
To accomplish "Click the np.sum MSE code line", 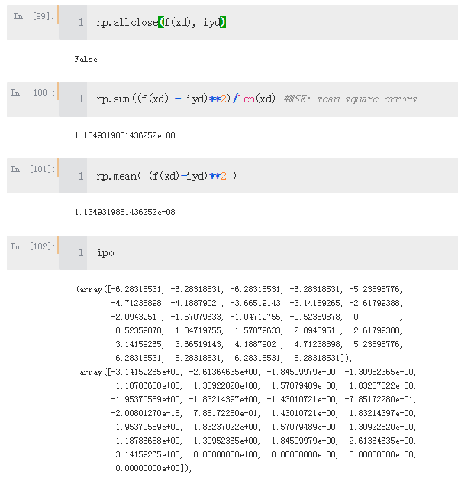I will click(256, 99).
